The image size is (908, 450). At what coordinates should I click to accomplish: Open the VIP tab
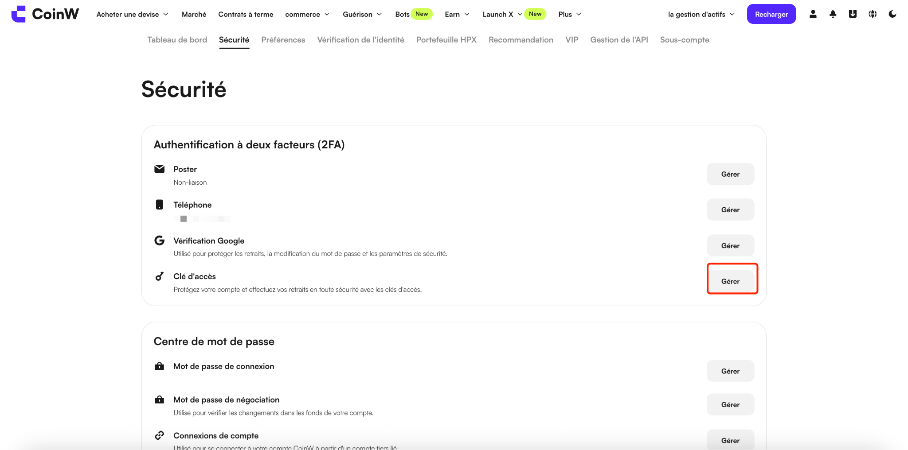[x=572, y=40]
